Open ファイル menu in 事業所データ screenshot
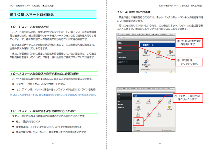Screen dimensions: 213x150 [122, 34]
